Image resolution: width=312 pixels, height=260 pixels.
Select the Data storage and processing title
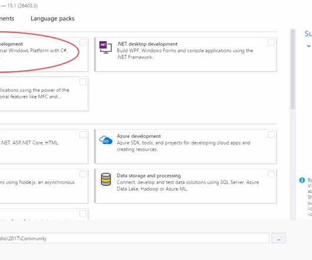(x=148, y=176)
